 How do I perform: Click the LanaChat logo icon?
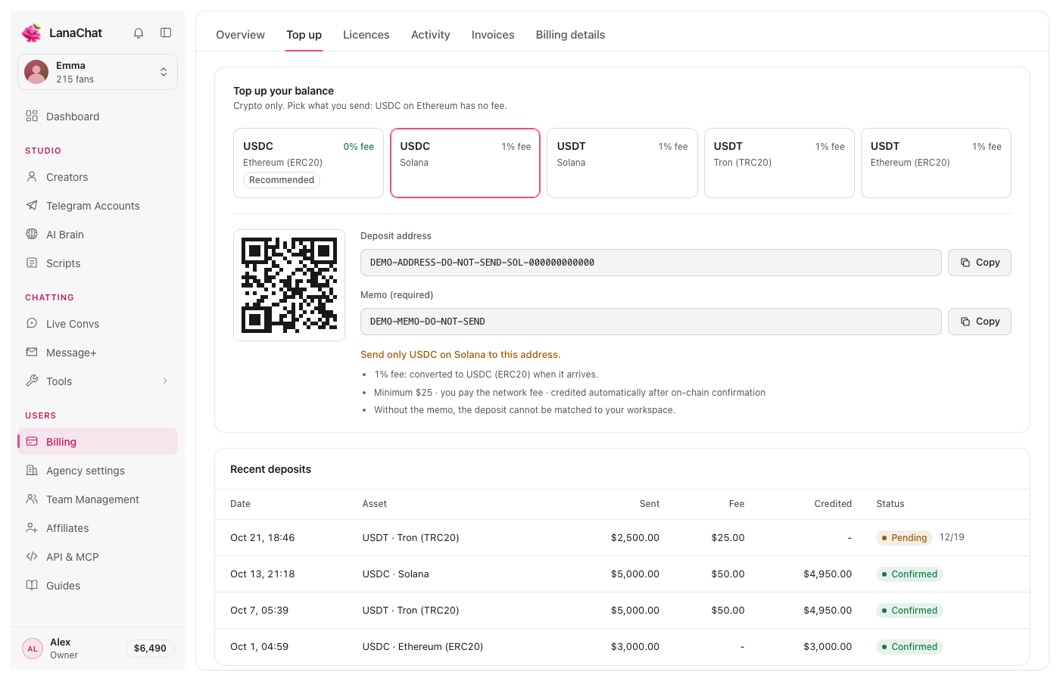coord(32,33)
